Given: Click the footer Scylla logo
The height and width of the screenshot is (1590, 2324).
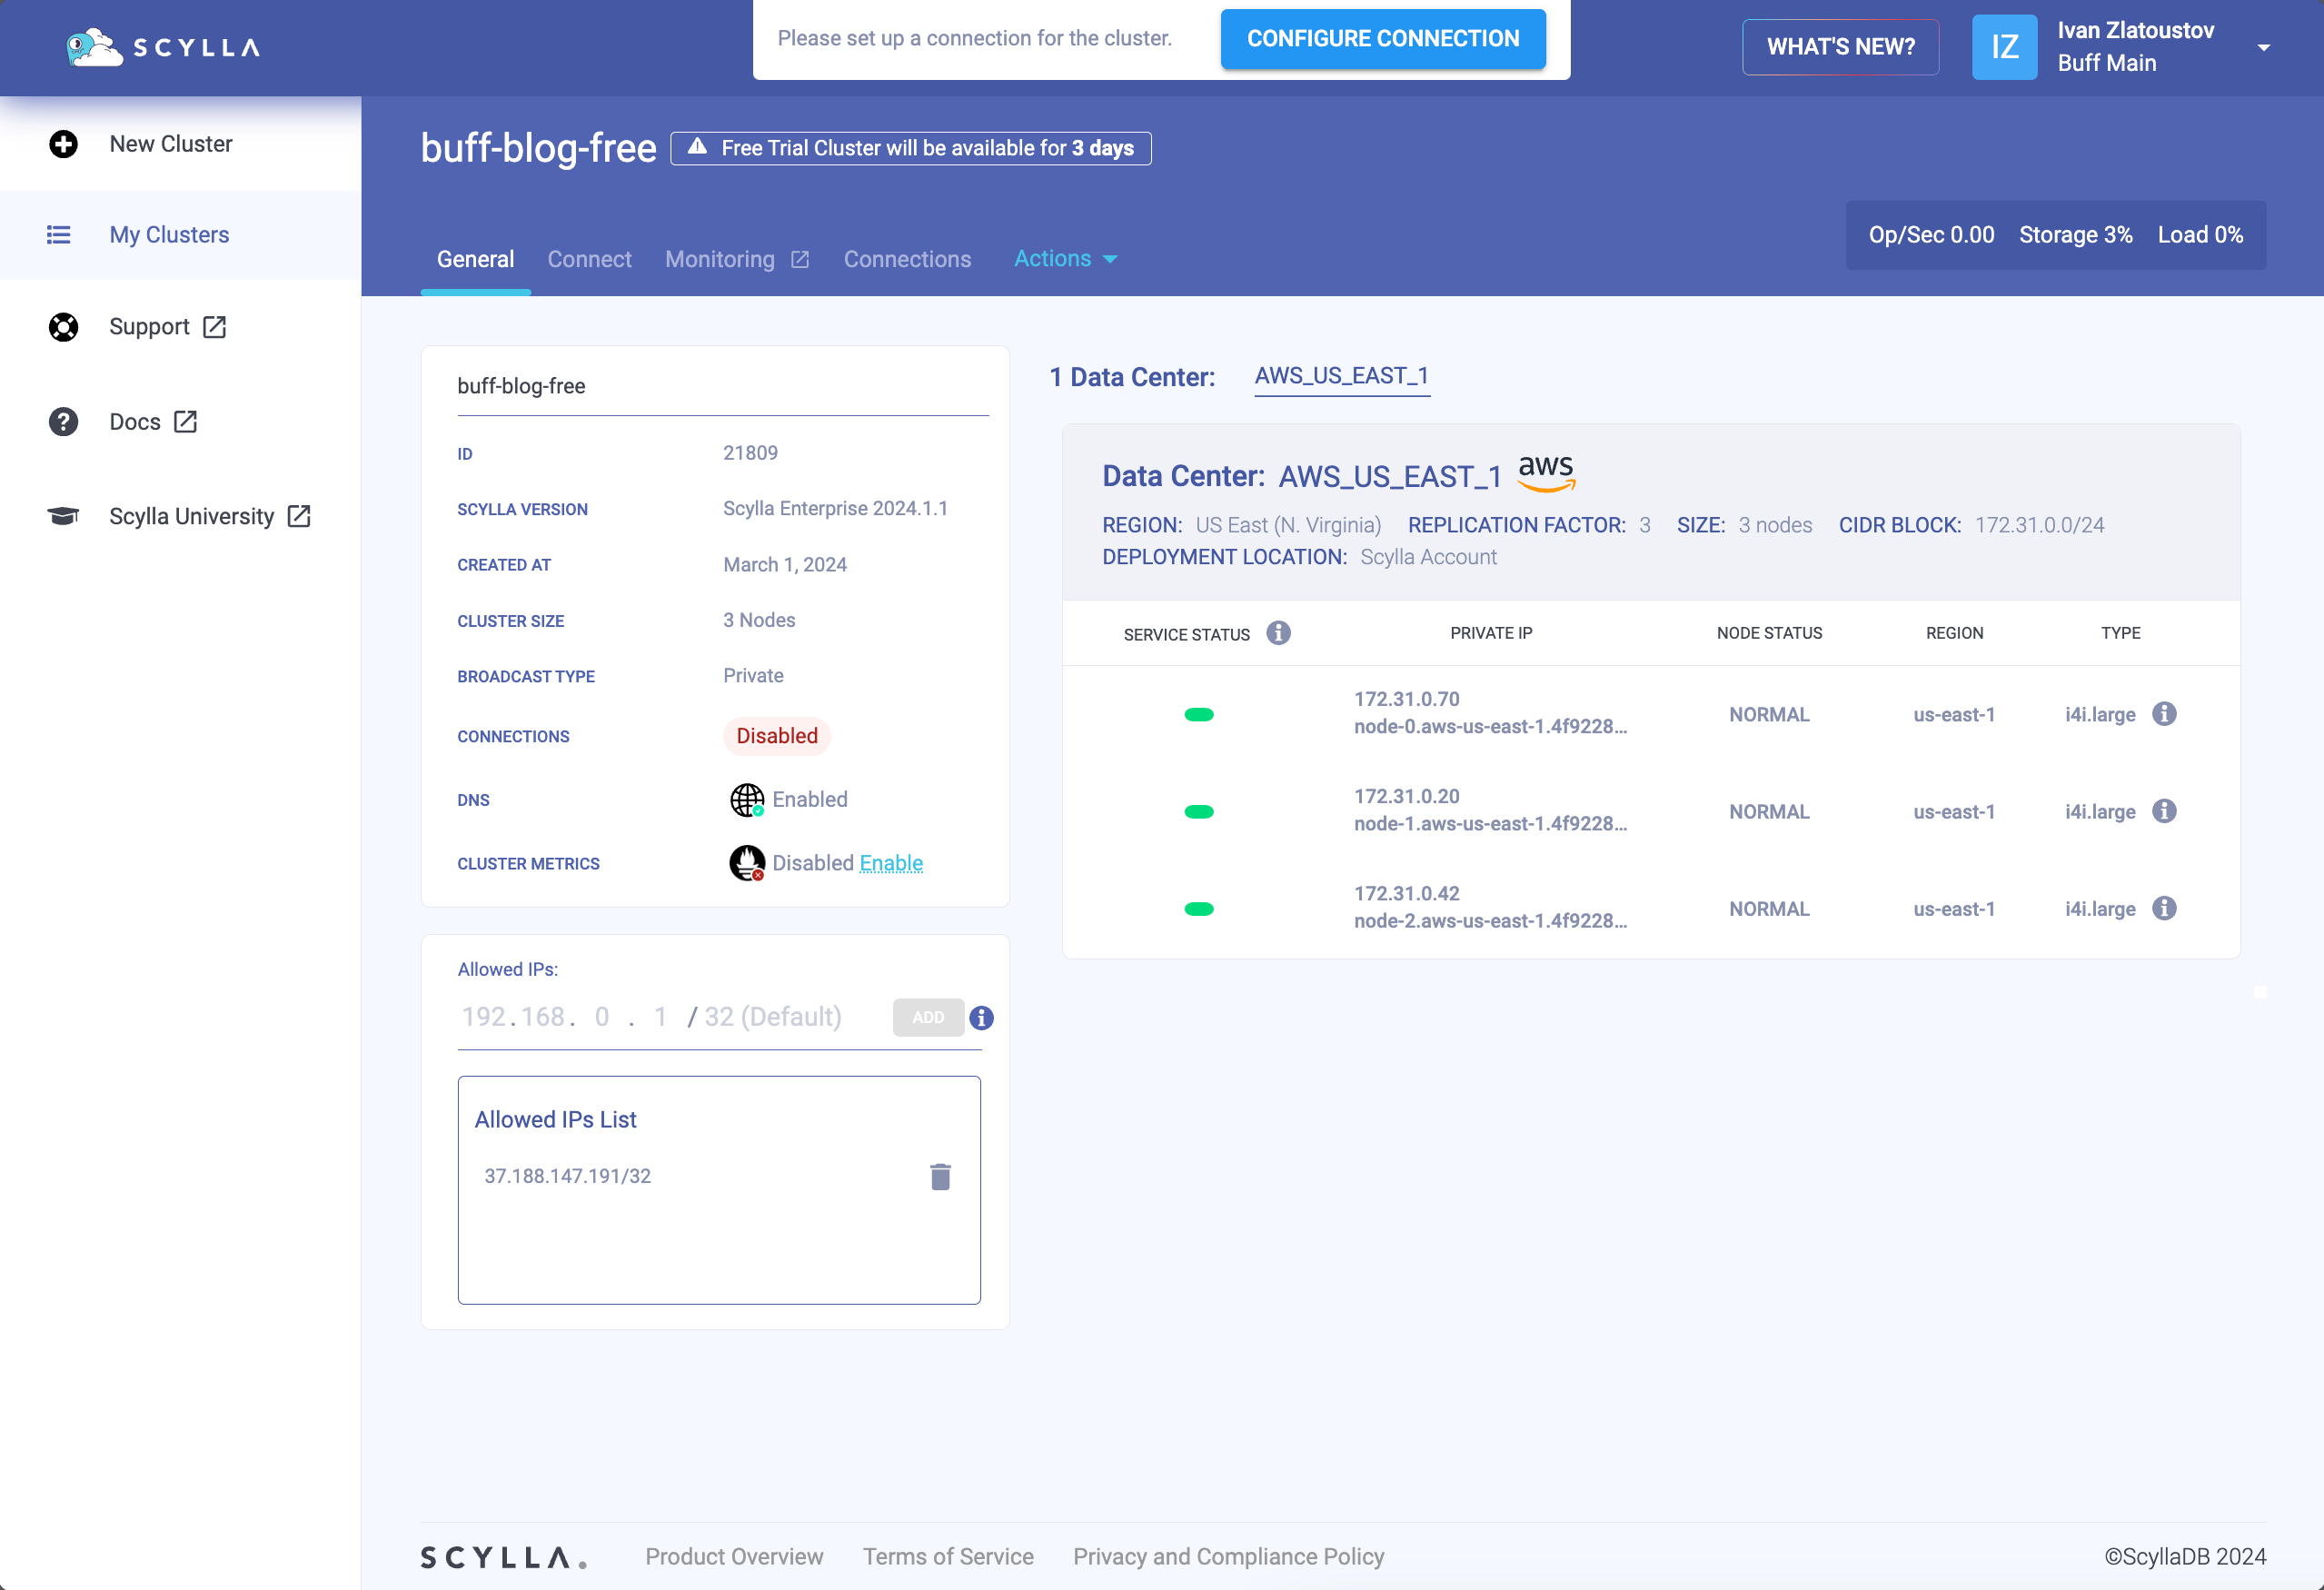Looking at the screenshot, I should pos(504,1558).
